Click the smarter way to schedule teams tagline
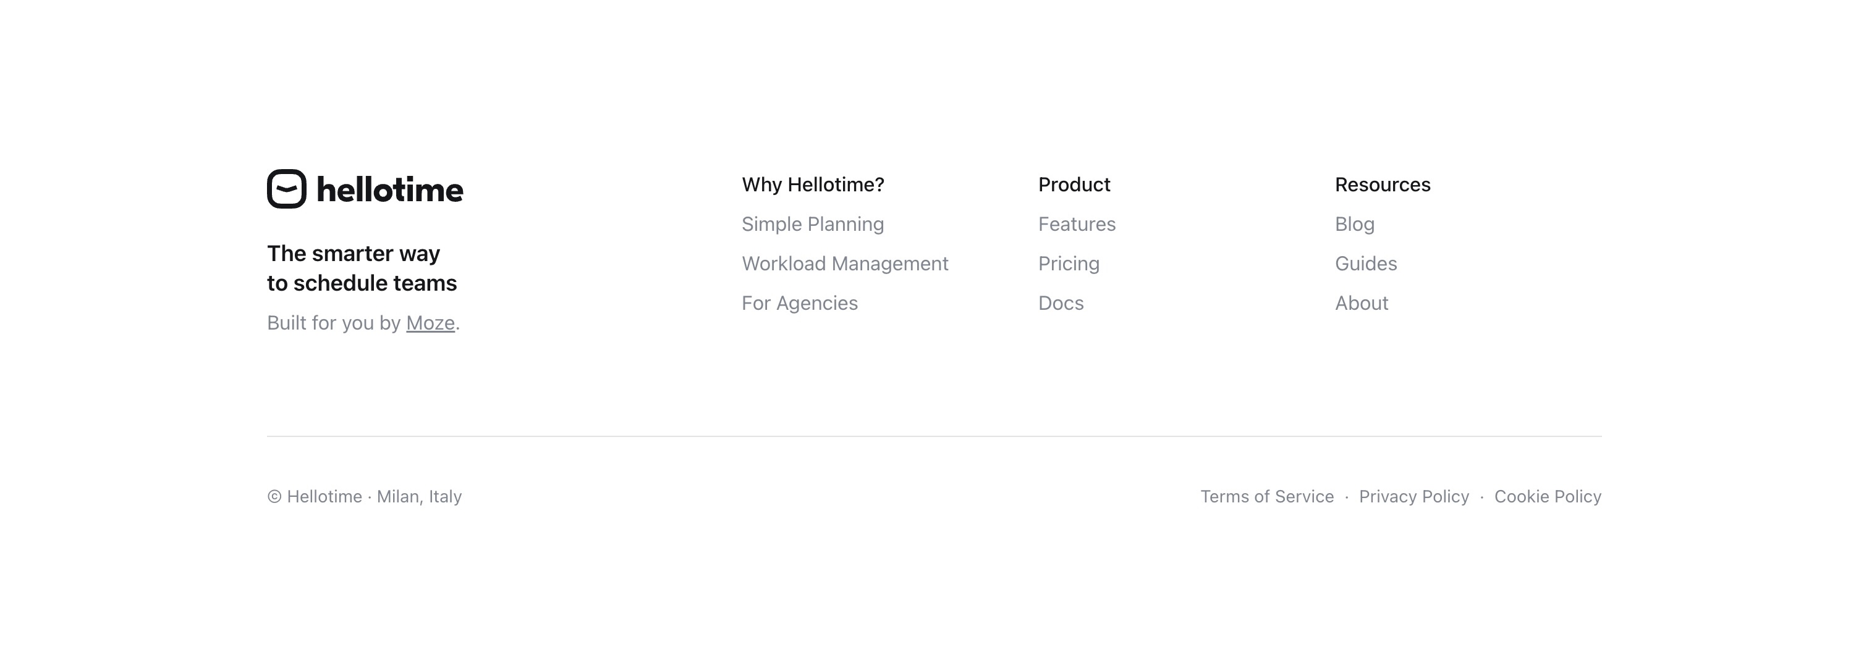 (362, 268)
